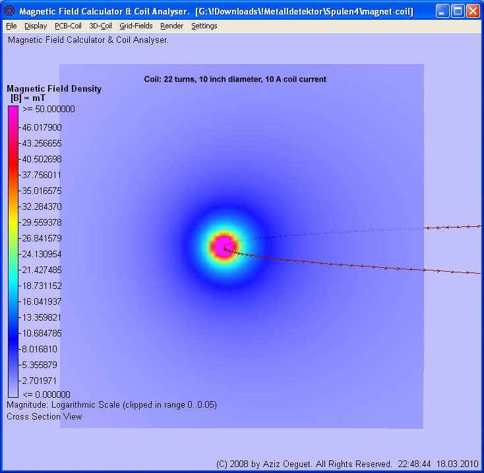This screenshot has height=473, width=484.
Task: Click the 'Magnetic Field Density' legend title
Action: pyautogui.click(x=54, y=88)
